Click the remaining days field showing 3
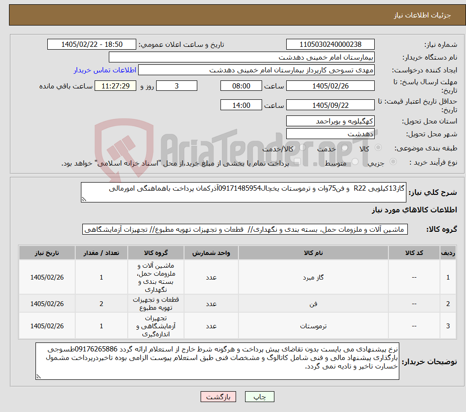 176,86
